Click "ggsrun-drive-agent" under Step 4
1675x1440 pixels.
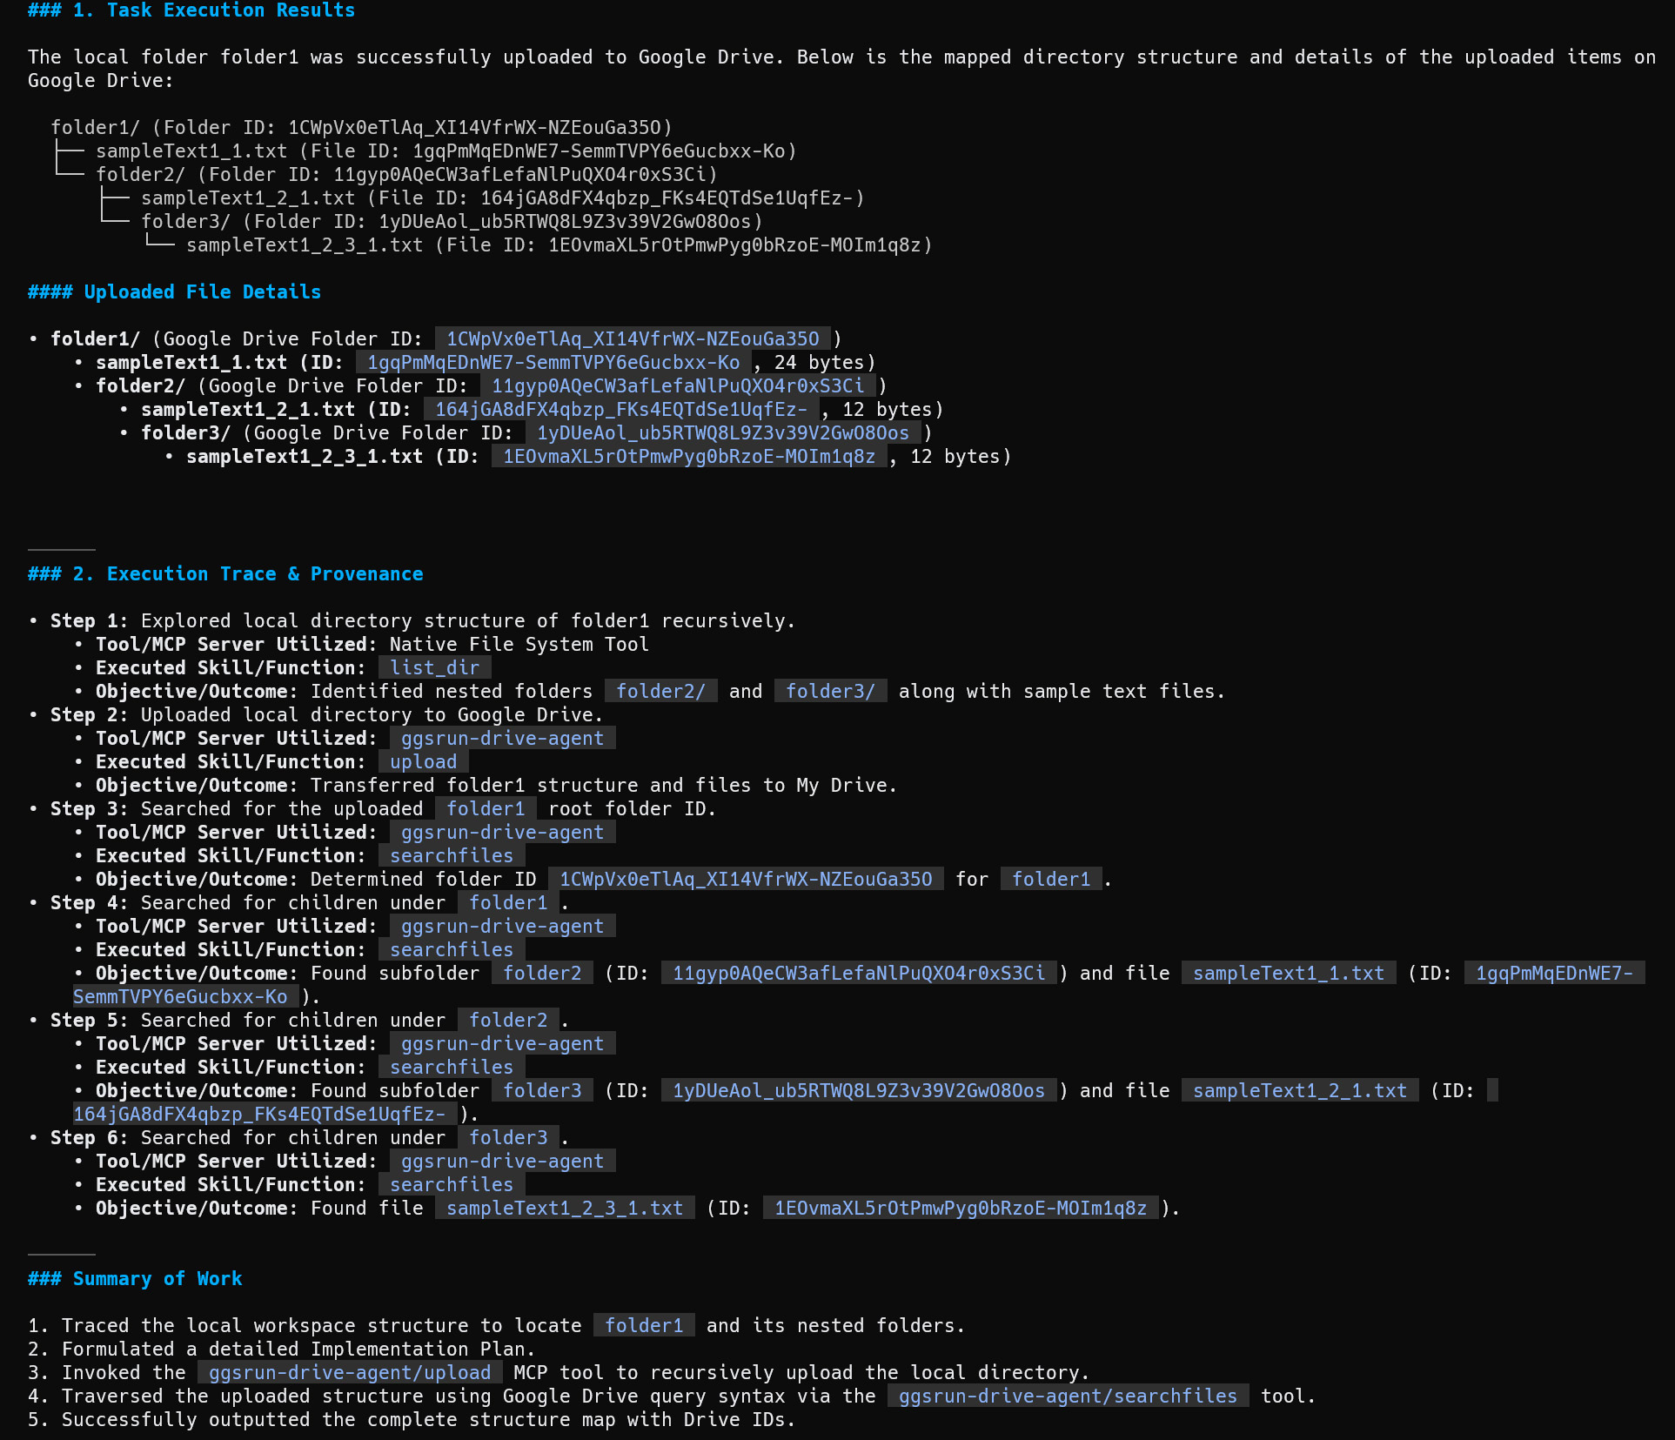click(503, 927)
